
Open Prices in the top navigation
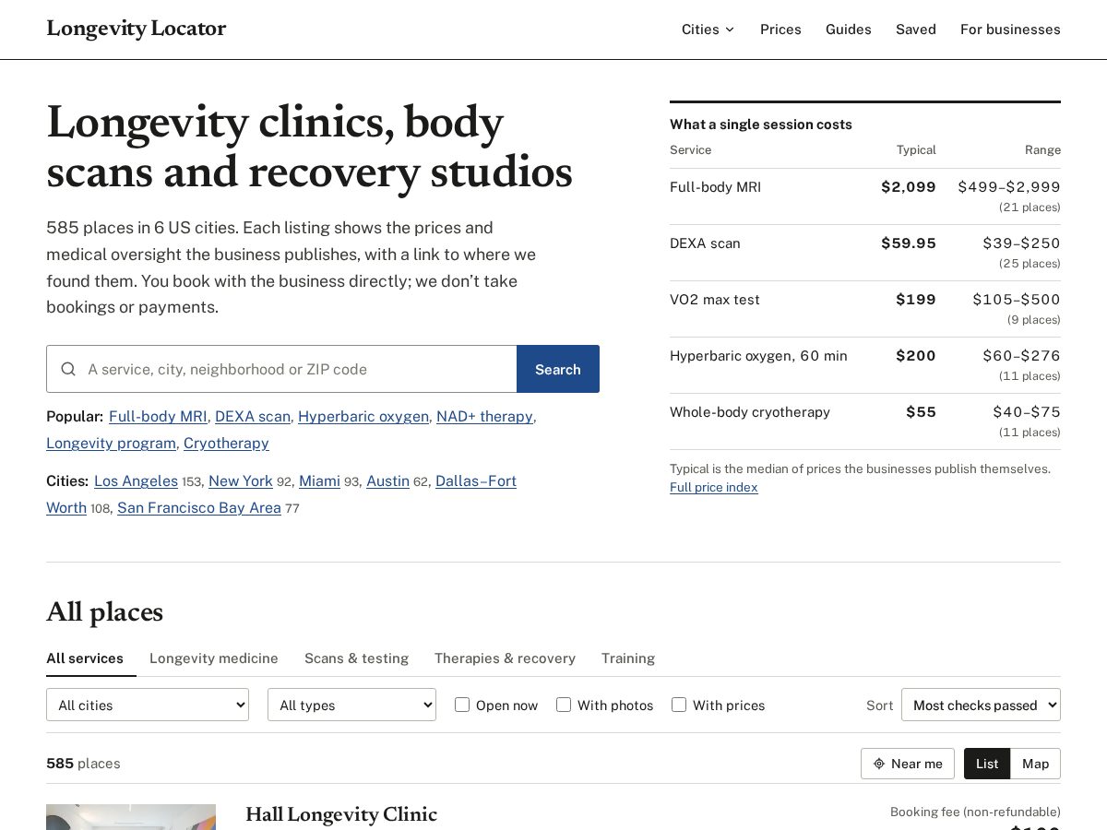[780, 30]
